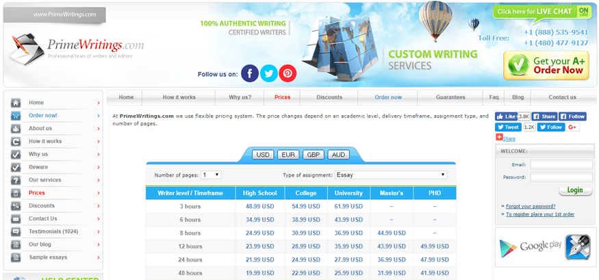Click the Twitter follow icon
Screen dimensions: 599x280
click(269, 73)
